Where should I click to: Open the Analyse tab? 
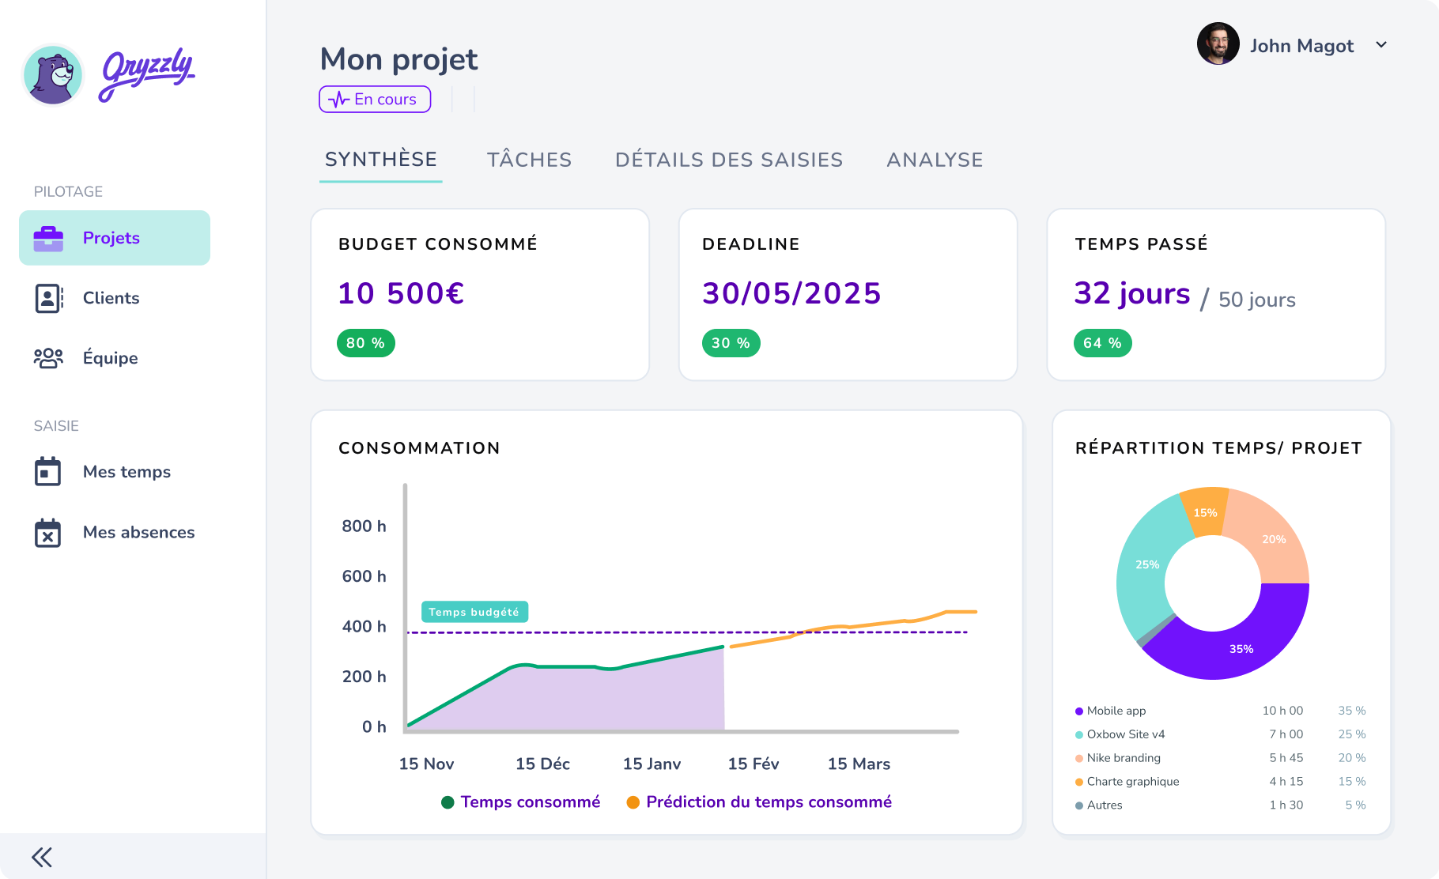(935, 160)
